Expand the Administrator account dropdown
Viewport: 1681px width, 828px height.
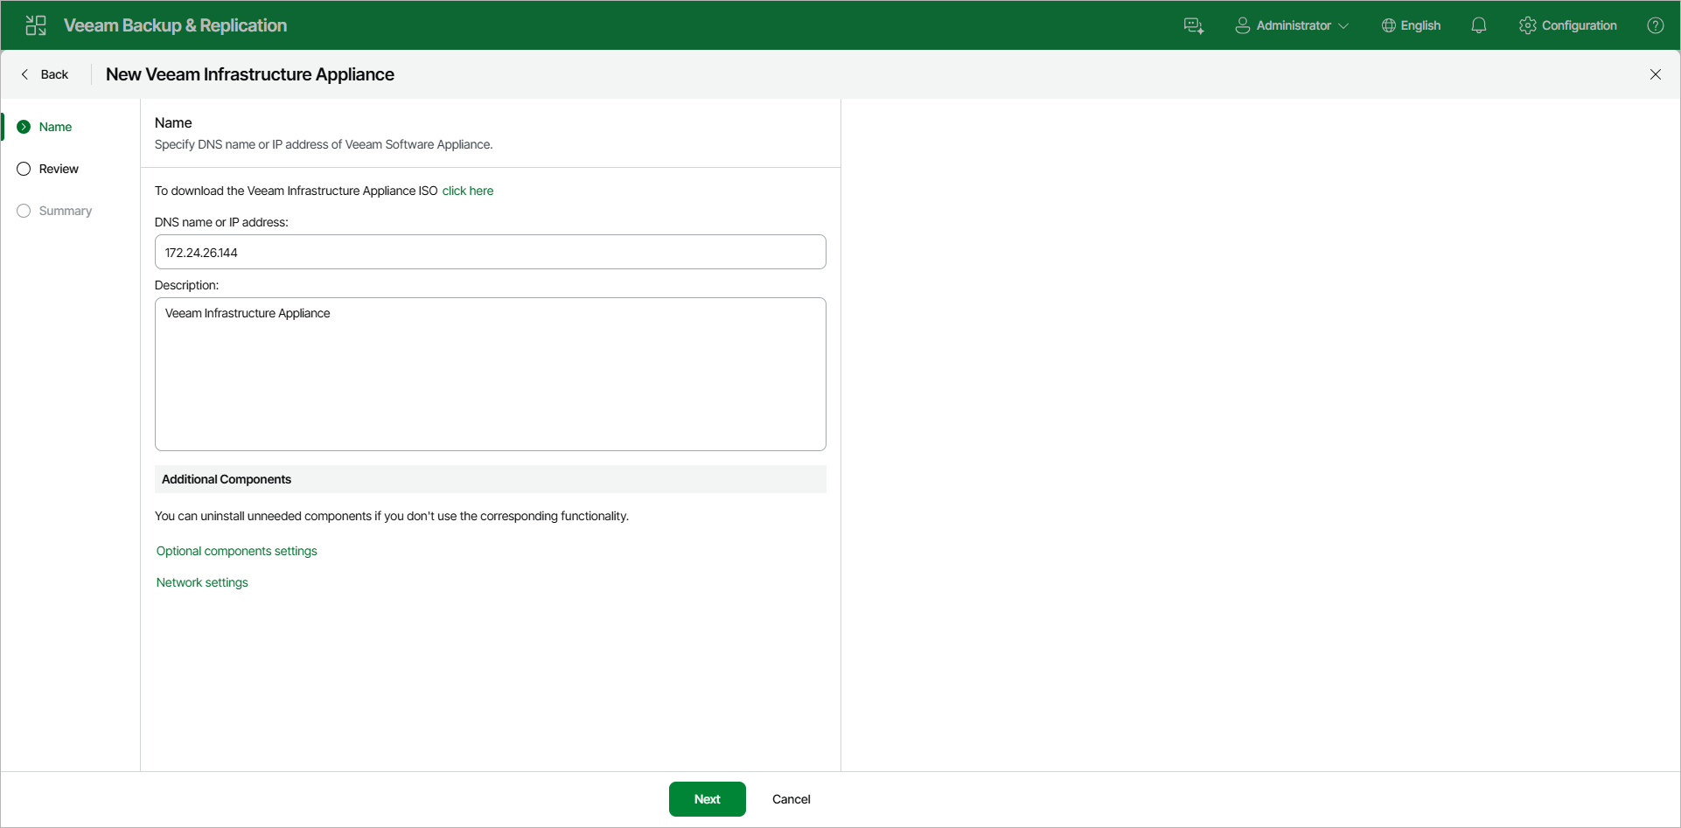tap(1344, 24)
